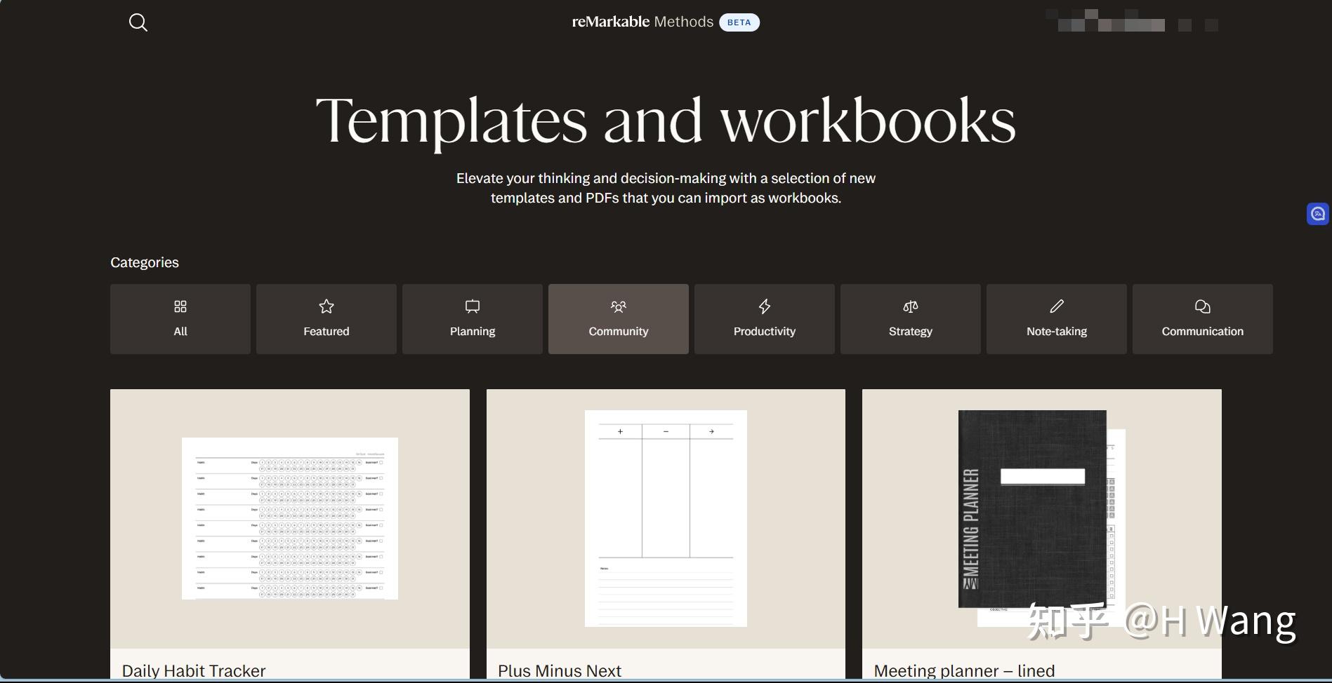
Task: Select the All category tab
Action: point(180,319)
